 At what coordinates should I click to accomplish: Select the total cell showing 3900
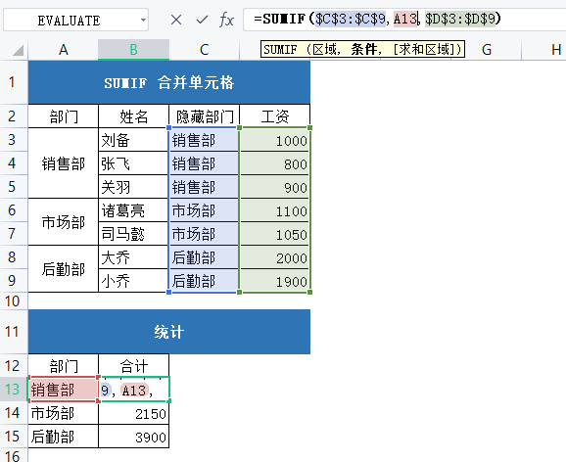pos(133,437)
